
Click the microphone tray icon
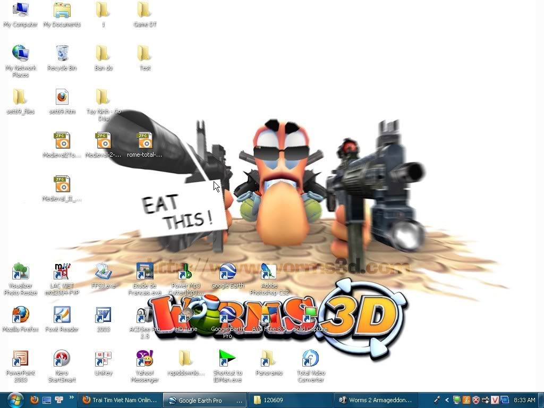pos(437,400)
